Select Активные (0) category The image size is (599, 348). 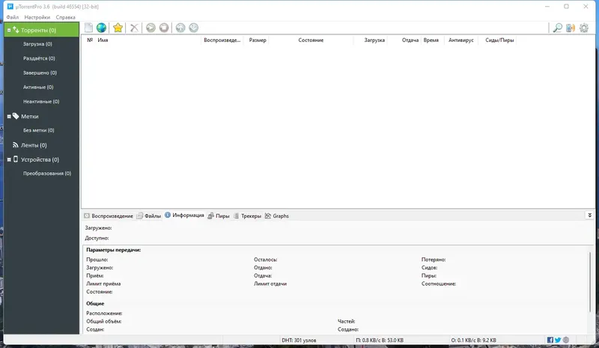click(38, 87)
